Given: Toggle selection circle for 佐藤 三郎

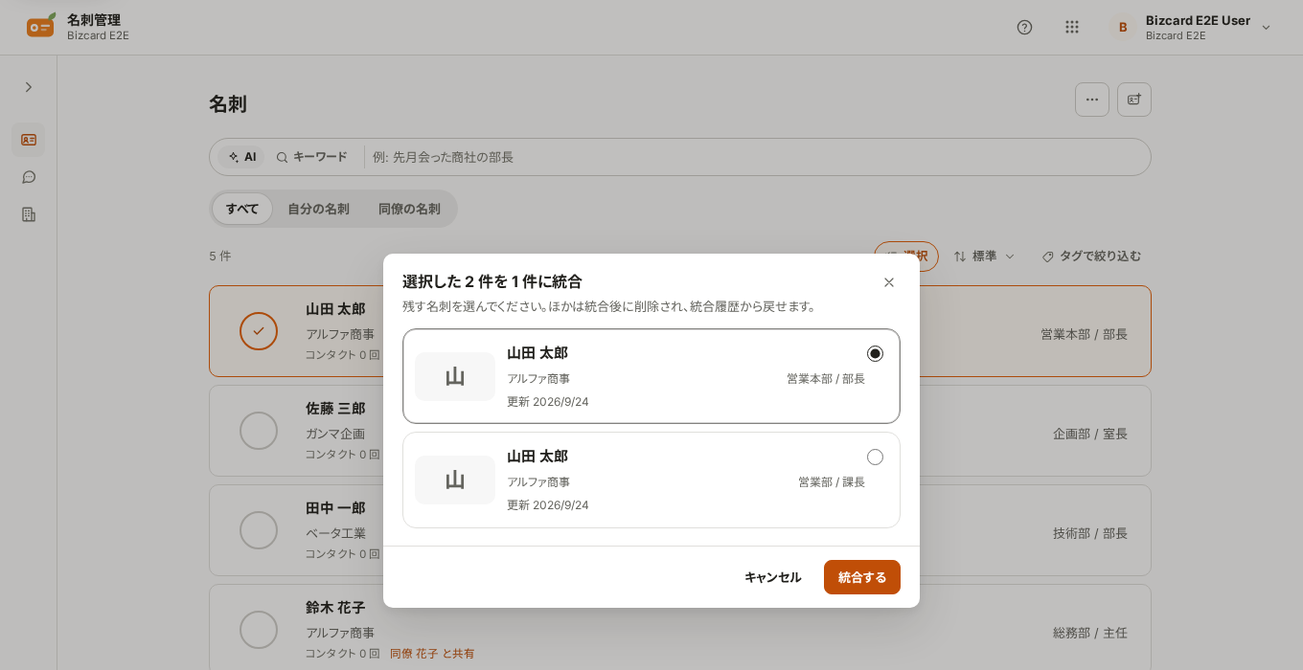Looking at the screenshot, I should point(259,431).
